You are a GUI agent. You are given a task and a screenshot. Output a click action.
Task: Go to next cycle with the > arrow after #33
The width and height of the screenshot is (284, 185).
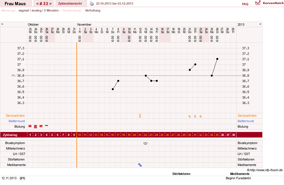51,4
